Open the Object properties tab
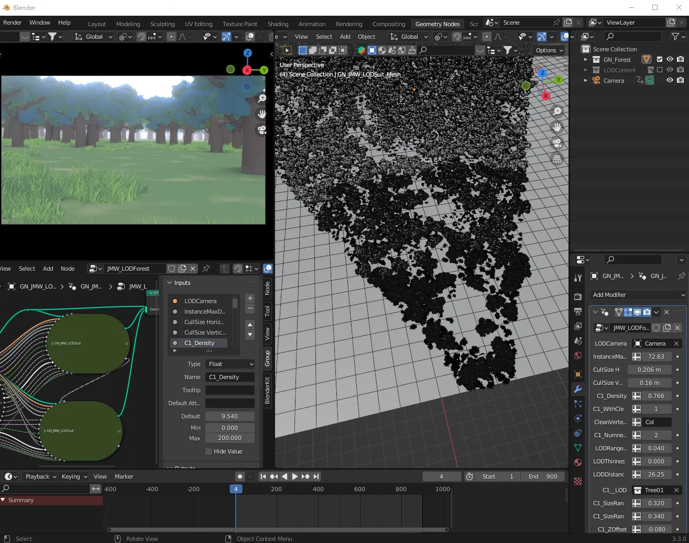 click(578, 373)
